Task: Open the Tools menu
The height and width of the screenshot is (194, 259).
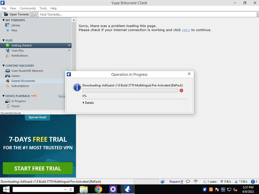Action: tap(43, 8)
